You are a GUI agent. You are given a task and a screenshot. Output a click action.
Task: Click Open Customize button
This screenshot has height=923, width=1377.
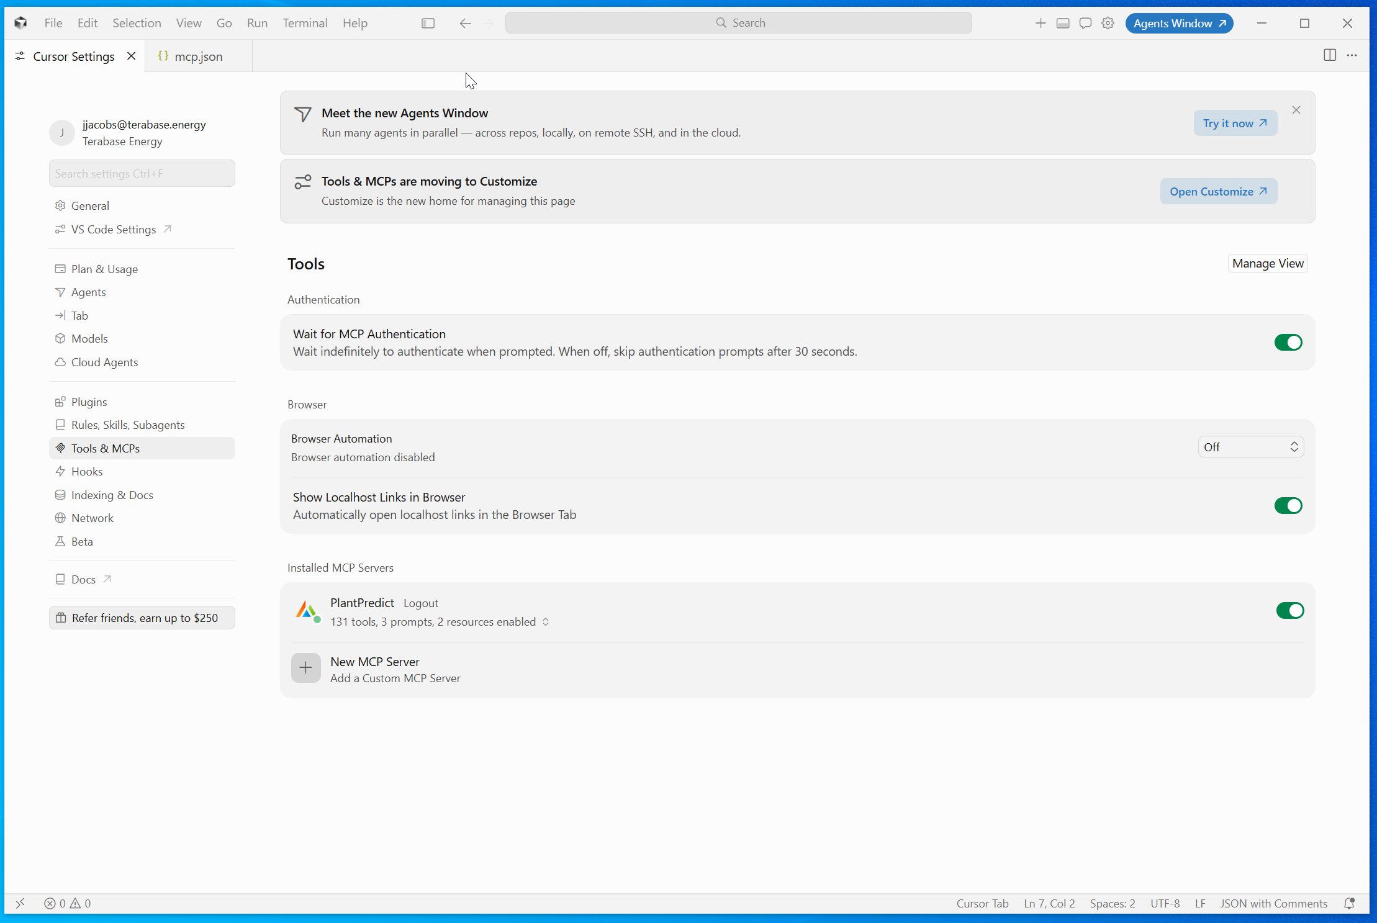click(1218, 191)
